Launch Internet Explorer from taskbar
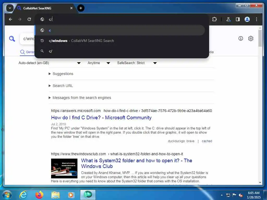This screenshot has height=200, width=267. coord(23,195)
